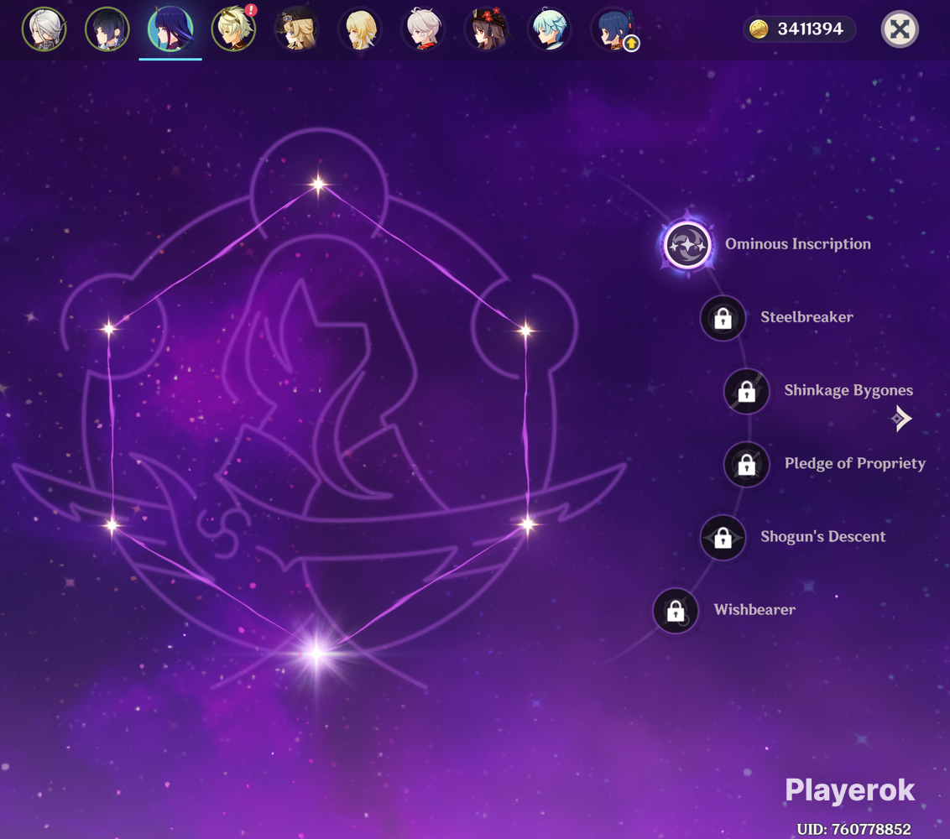
Task: Open the locked Wishbearer node
Action: coord(676,611)
